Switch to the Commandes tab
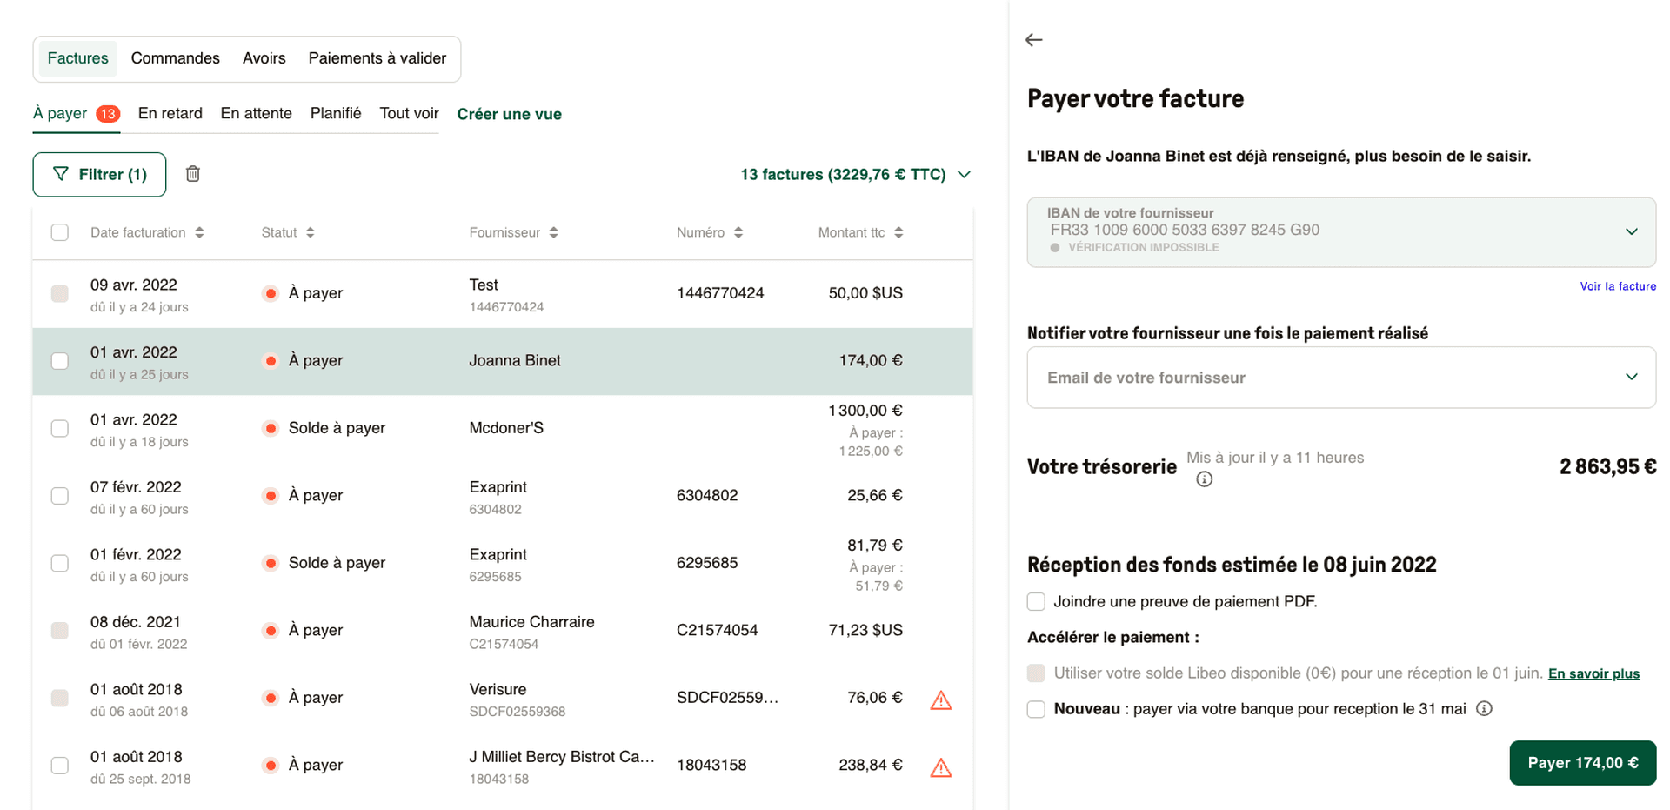This screenshot has height=810, width=1670. (x=175, y=57)
